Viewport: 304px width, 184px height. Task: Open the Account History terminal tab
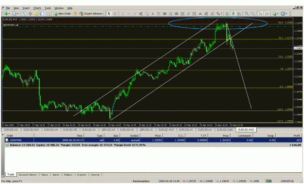[x=28, y=175]
